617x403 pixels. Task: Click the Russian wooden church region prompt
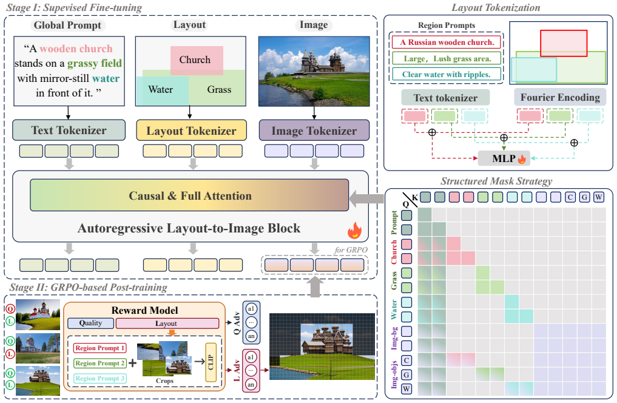[447, 42]
